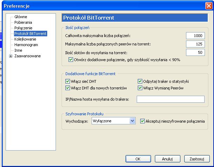Open the Wychodzące encryption dropdown

(114, 121)
